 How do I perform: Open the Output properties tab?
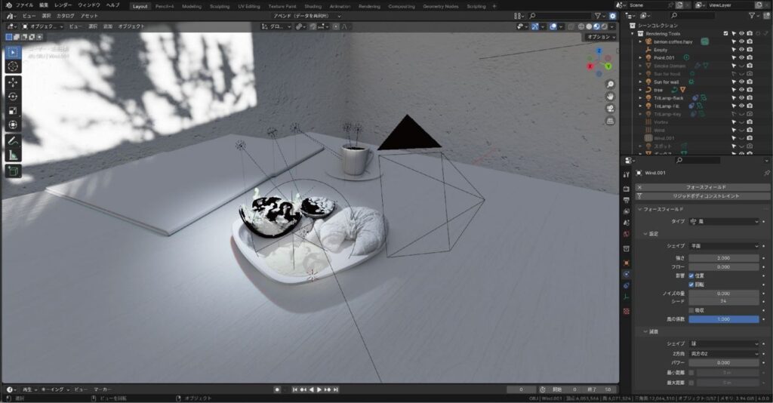click(626, 200)
